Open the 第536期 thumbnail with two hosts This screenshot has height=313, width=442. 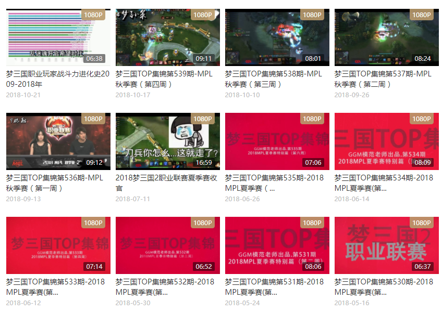(58, 141)
